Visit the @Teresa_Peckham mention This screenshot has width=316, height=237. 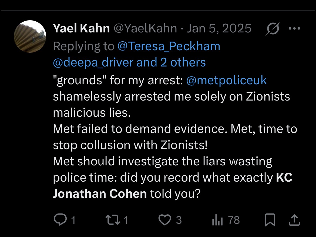(169, 46)
